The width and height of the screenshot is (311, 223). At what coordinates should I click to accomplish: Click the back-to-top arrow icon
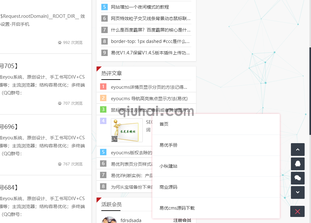click(x=297, y=149)
